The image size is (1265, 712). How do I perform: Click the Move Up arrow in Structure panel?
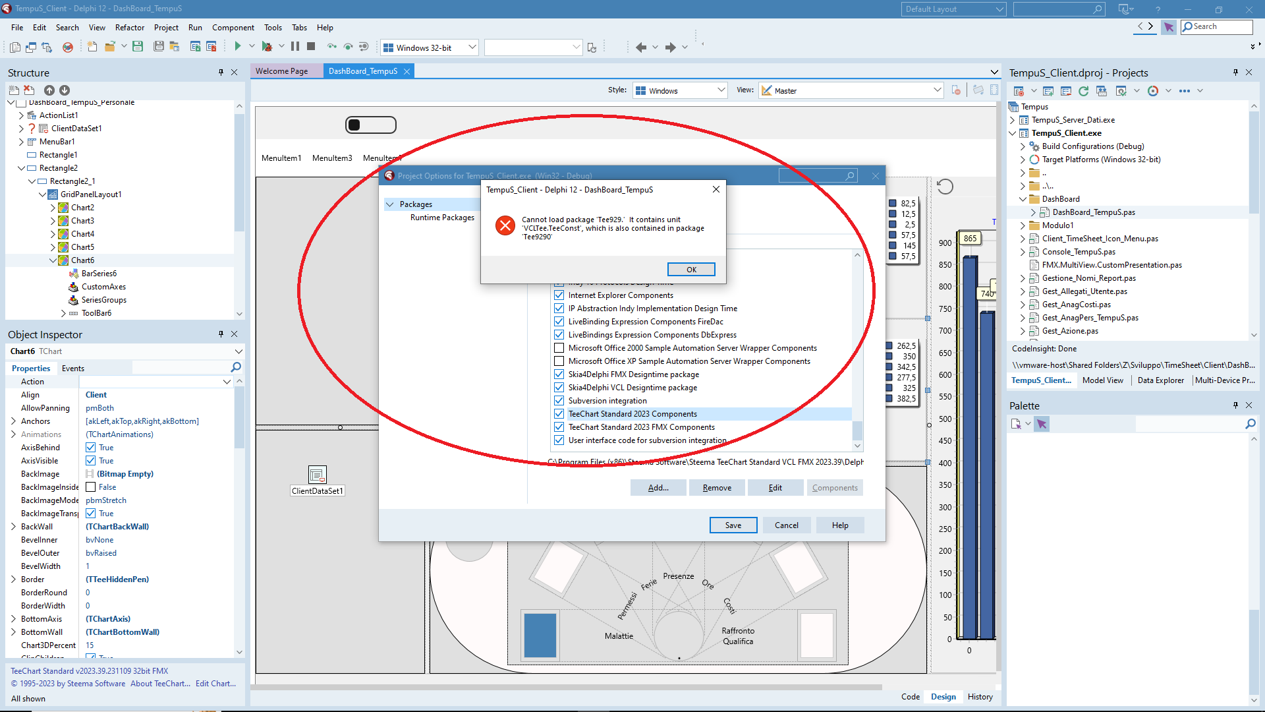pos(49,90)
